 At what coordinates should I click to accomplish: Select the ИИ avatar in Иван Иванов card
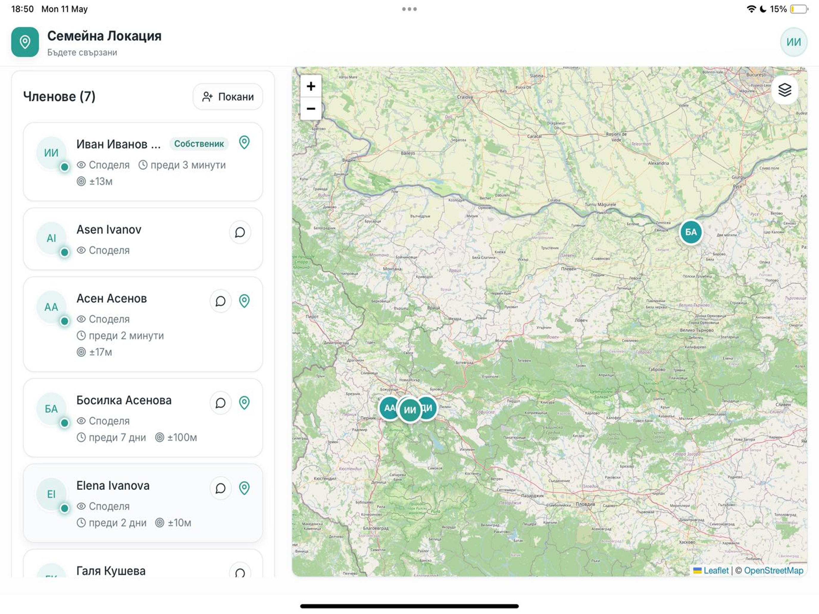[x=51, y=153]
